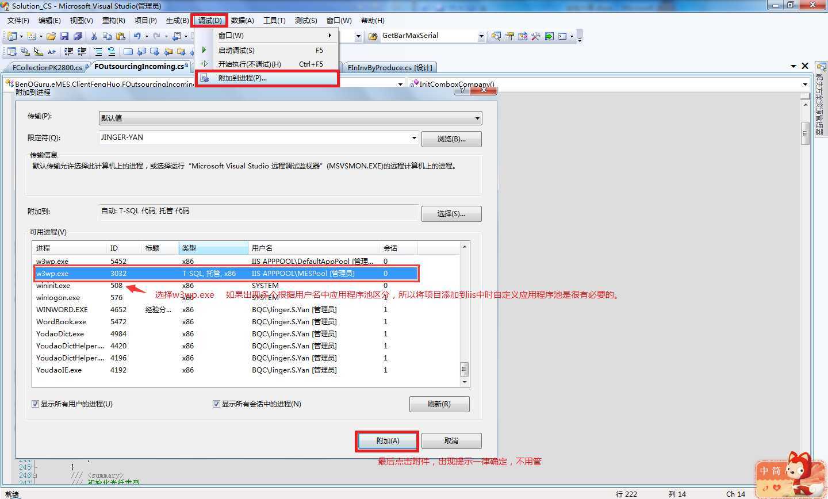Click the Command Window icon

(562, 36)
